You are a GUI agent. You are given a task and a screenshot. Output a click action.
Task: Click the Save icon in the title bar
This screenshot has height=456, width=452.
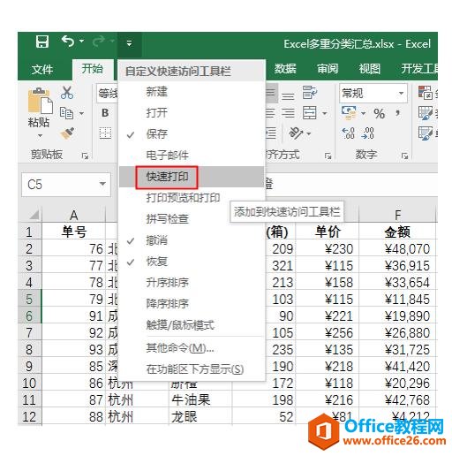pyautogui.click(x=42, y=42)
